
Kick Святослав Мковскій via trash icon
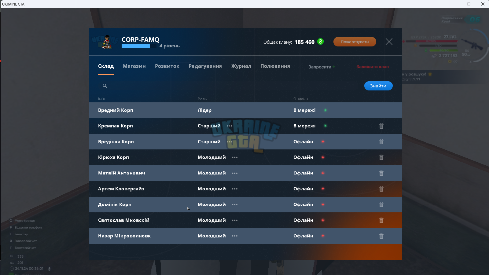point(381,220)
